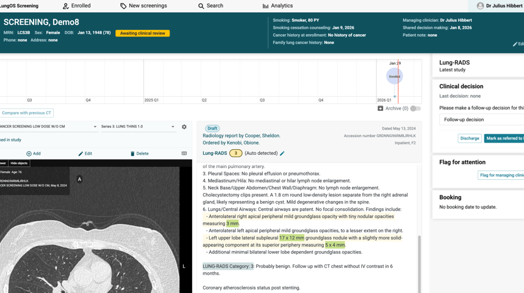Image resolution: width=524 pixels, height=293 pixels.
Task: Click the highlighted LUNG-RADS Category: 3 text
Action: click(228, 266)
